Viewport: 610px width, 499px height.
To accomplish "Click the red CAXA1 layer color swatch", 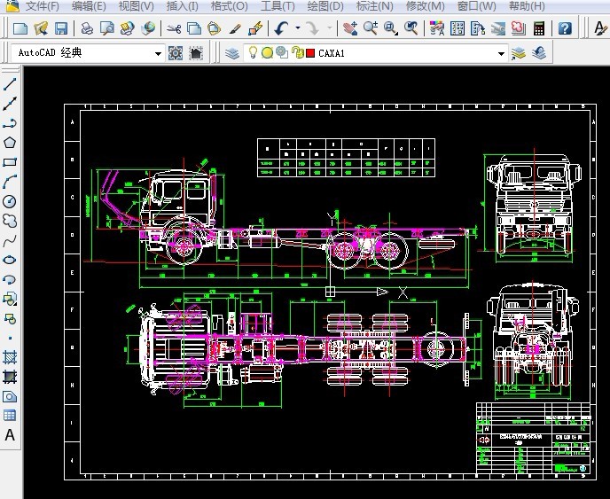I will [310, 53].
